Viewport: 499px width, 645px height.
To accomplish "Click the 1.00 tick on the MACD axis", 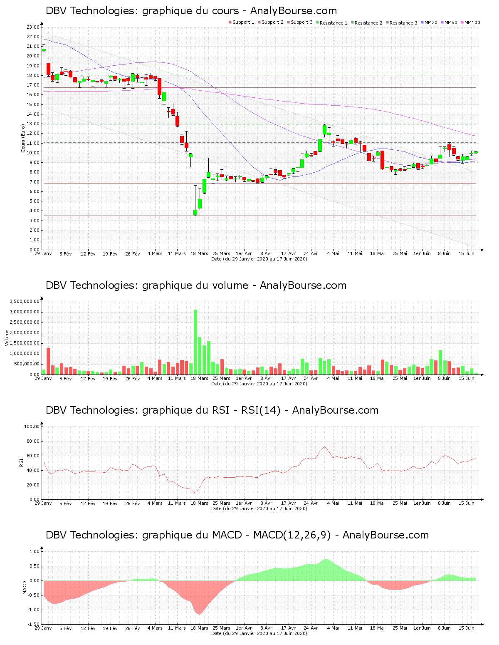I will 35,551.
